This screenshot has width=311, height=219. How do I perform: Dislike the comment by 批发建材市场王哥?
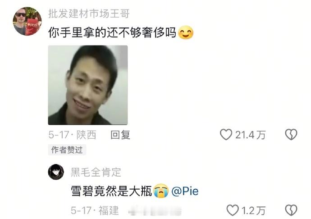tap(291, 135)
